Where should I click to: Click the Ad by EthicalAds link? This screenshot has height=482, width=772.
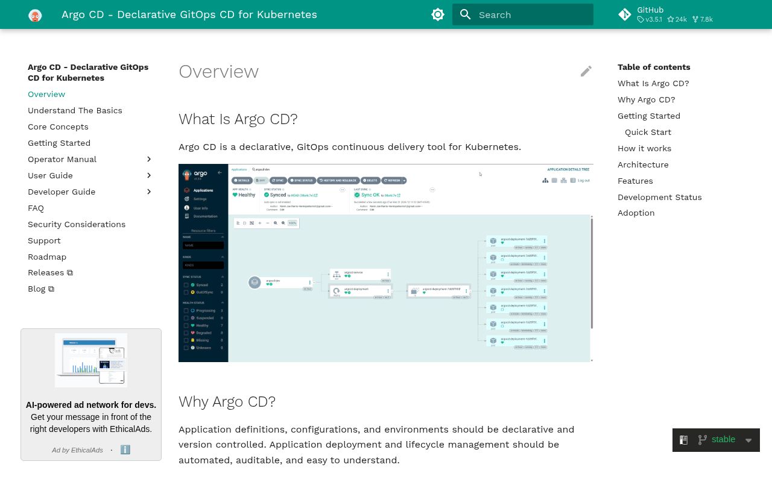coord(77,450)
